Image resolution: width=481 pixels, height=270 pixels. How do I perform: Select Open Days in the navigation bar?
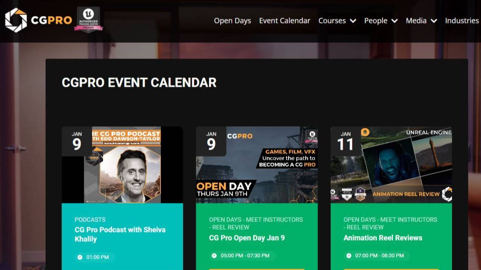tap(232, 21)
